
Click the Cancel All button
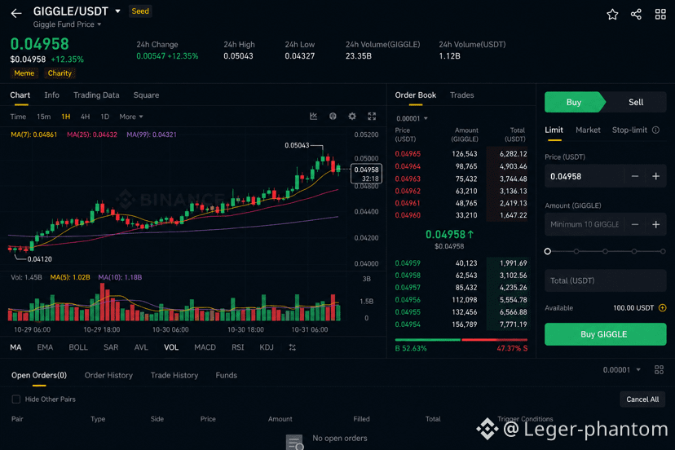pos(642,399)
